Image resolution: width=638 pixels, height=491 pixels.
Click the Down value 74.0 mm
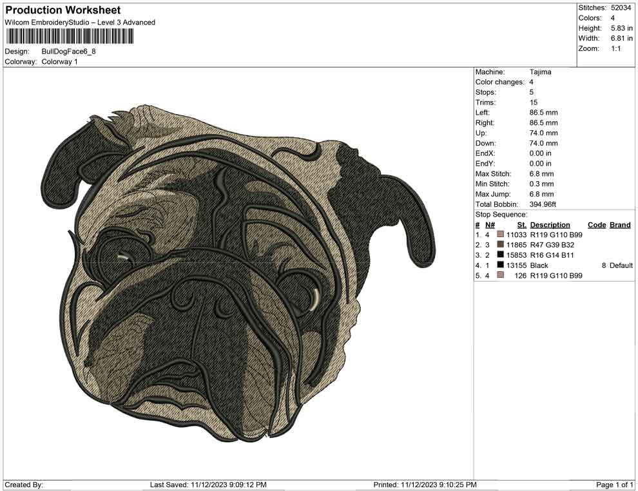pos(544,143)
